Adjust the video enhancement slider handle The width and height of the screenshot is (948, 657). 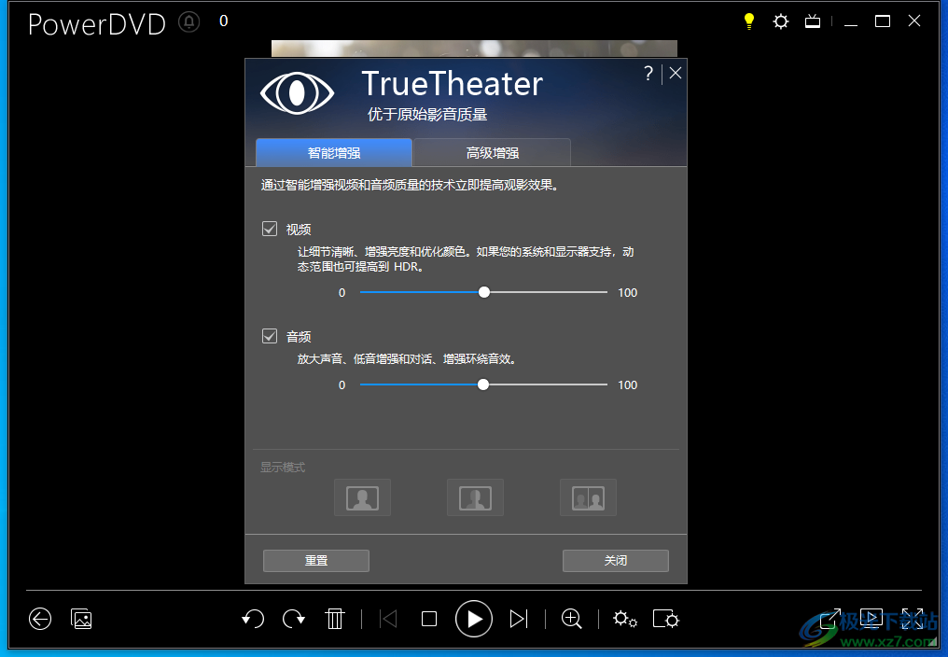click(484, 292)
